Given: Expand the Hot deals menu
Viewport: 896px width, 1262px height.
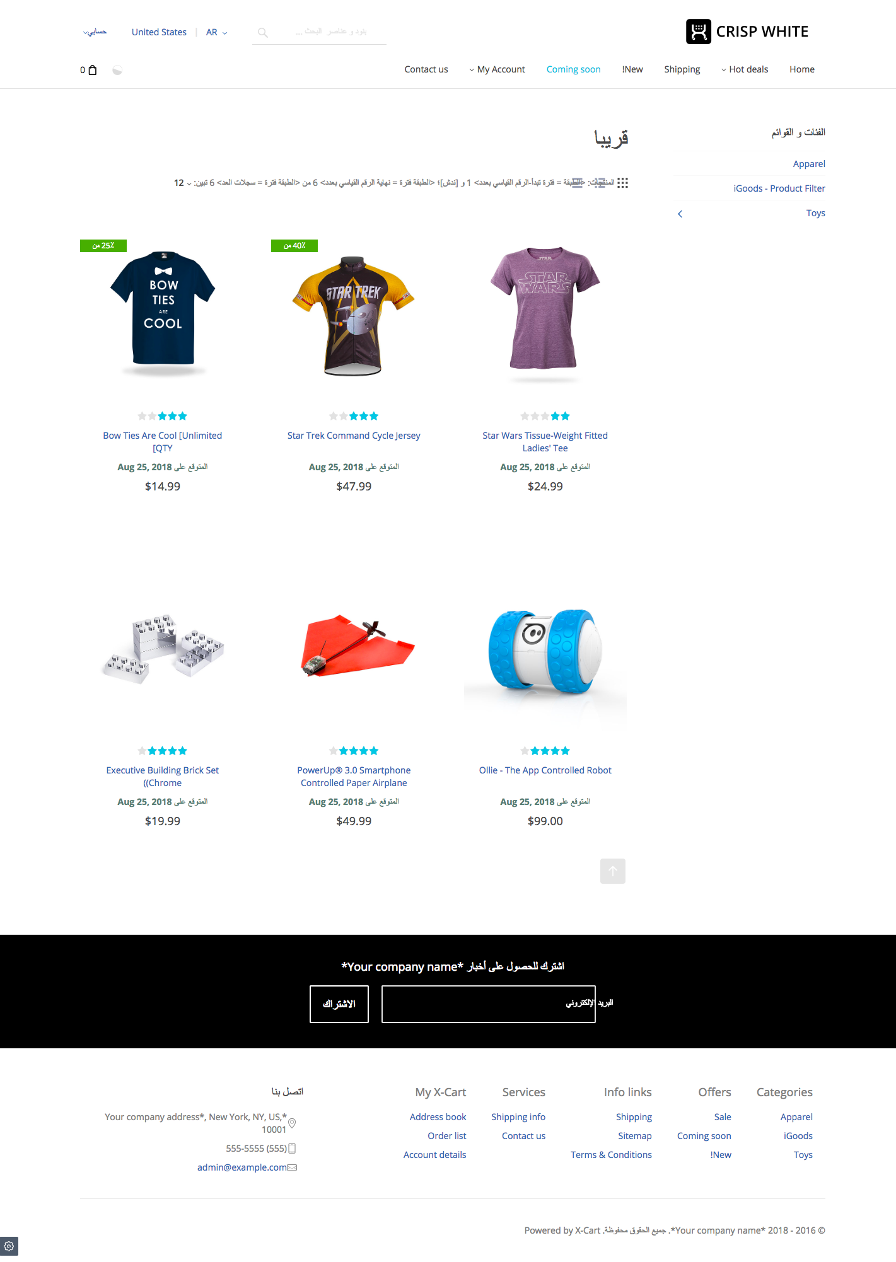Looking at the screenshot, I should click(745, 69).
